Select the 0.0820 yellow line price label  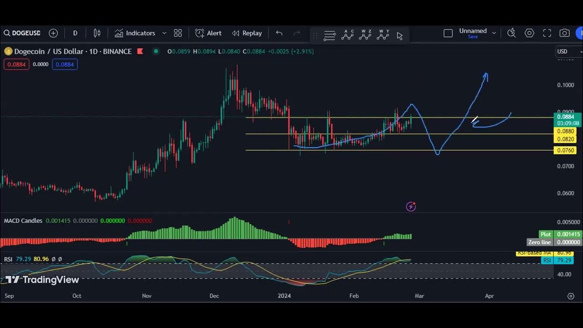coord(565,139)
